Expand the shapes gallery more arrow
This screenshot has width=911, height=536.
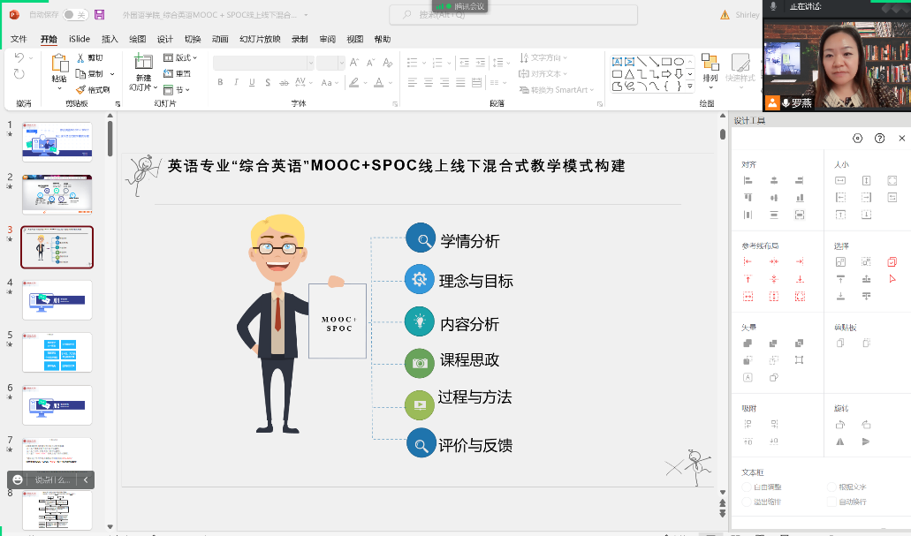point(690,86)
